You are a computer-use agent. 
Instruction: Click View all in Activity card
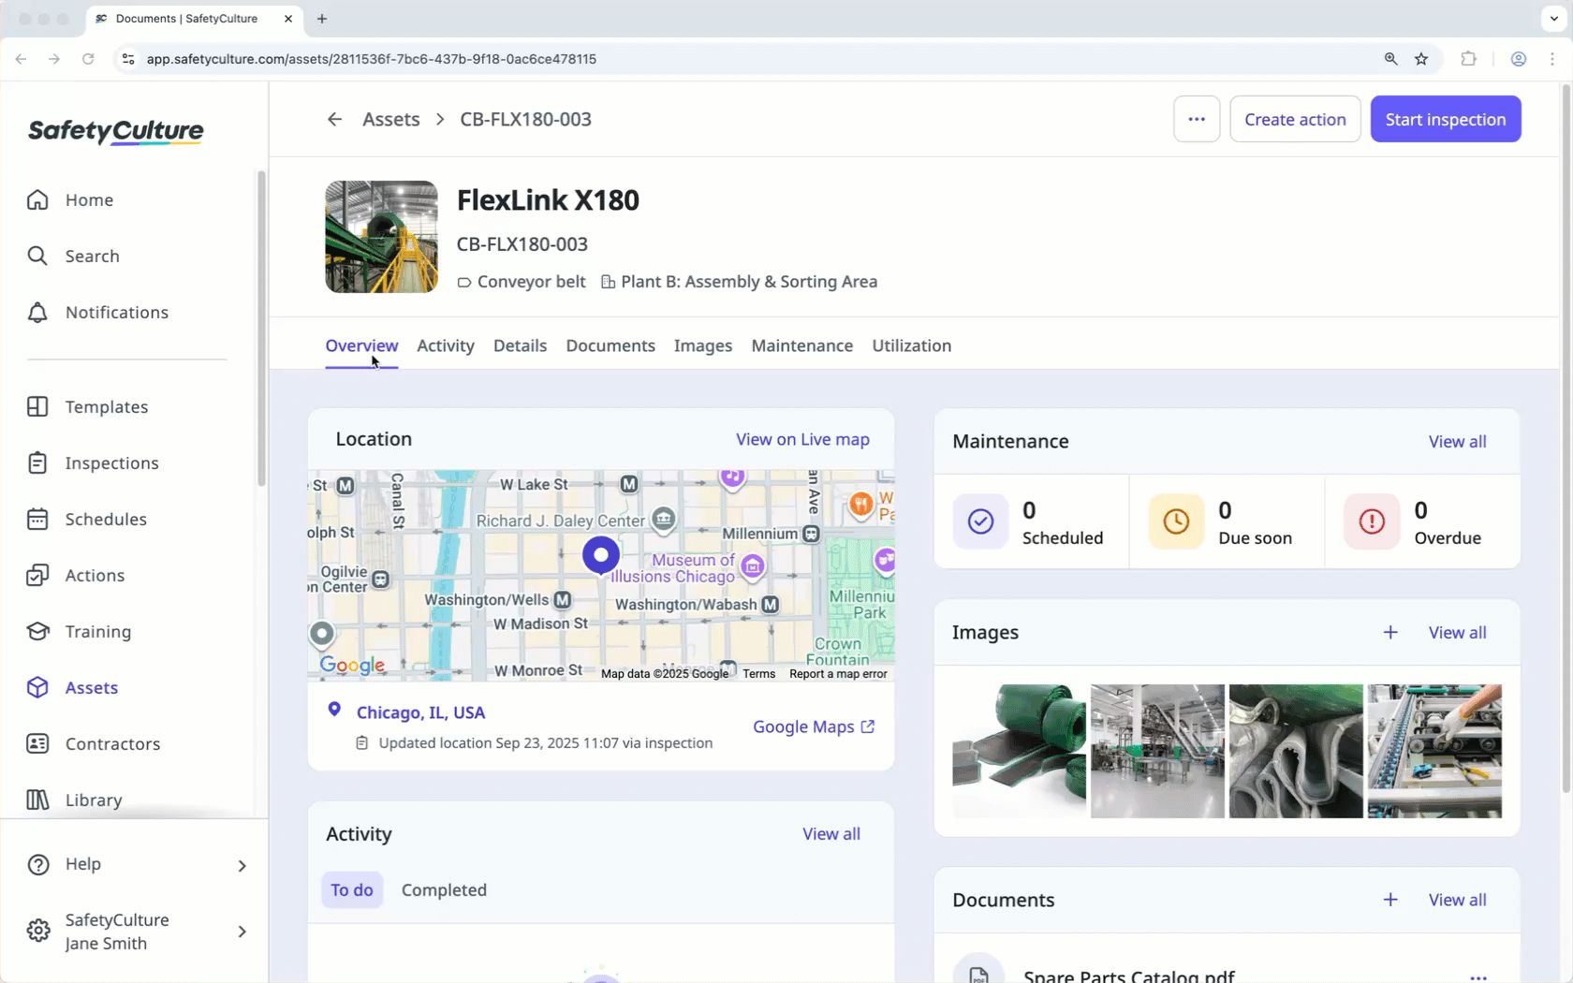click(831, 833)
